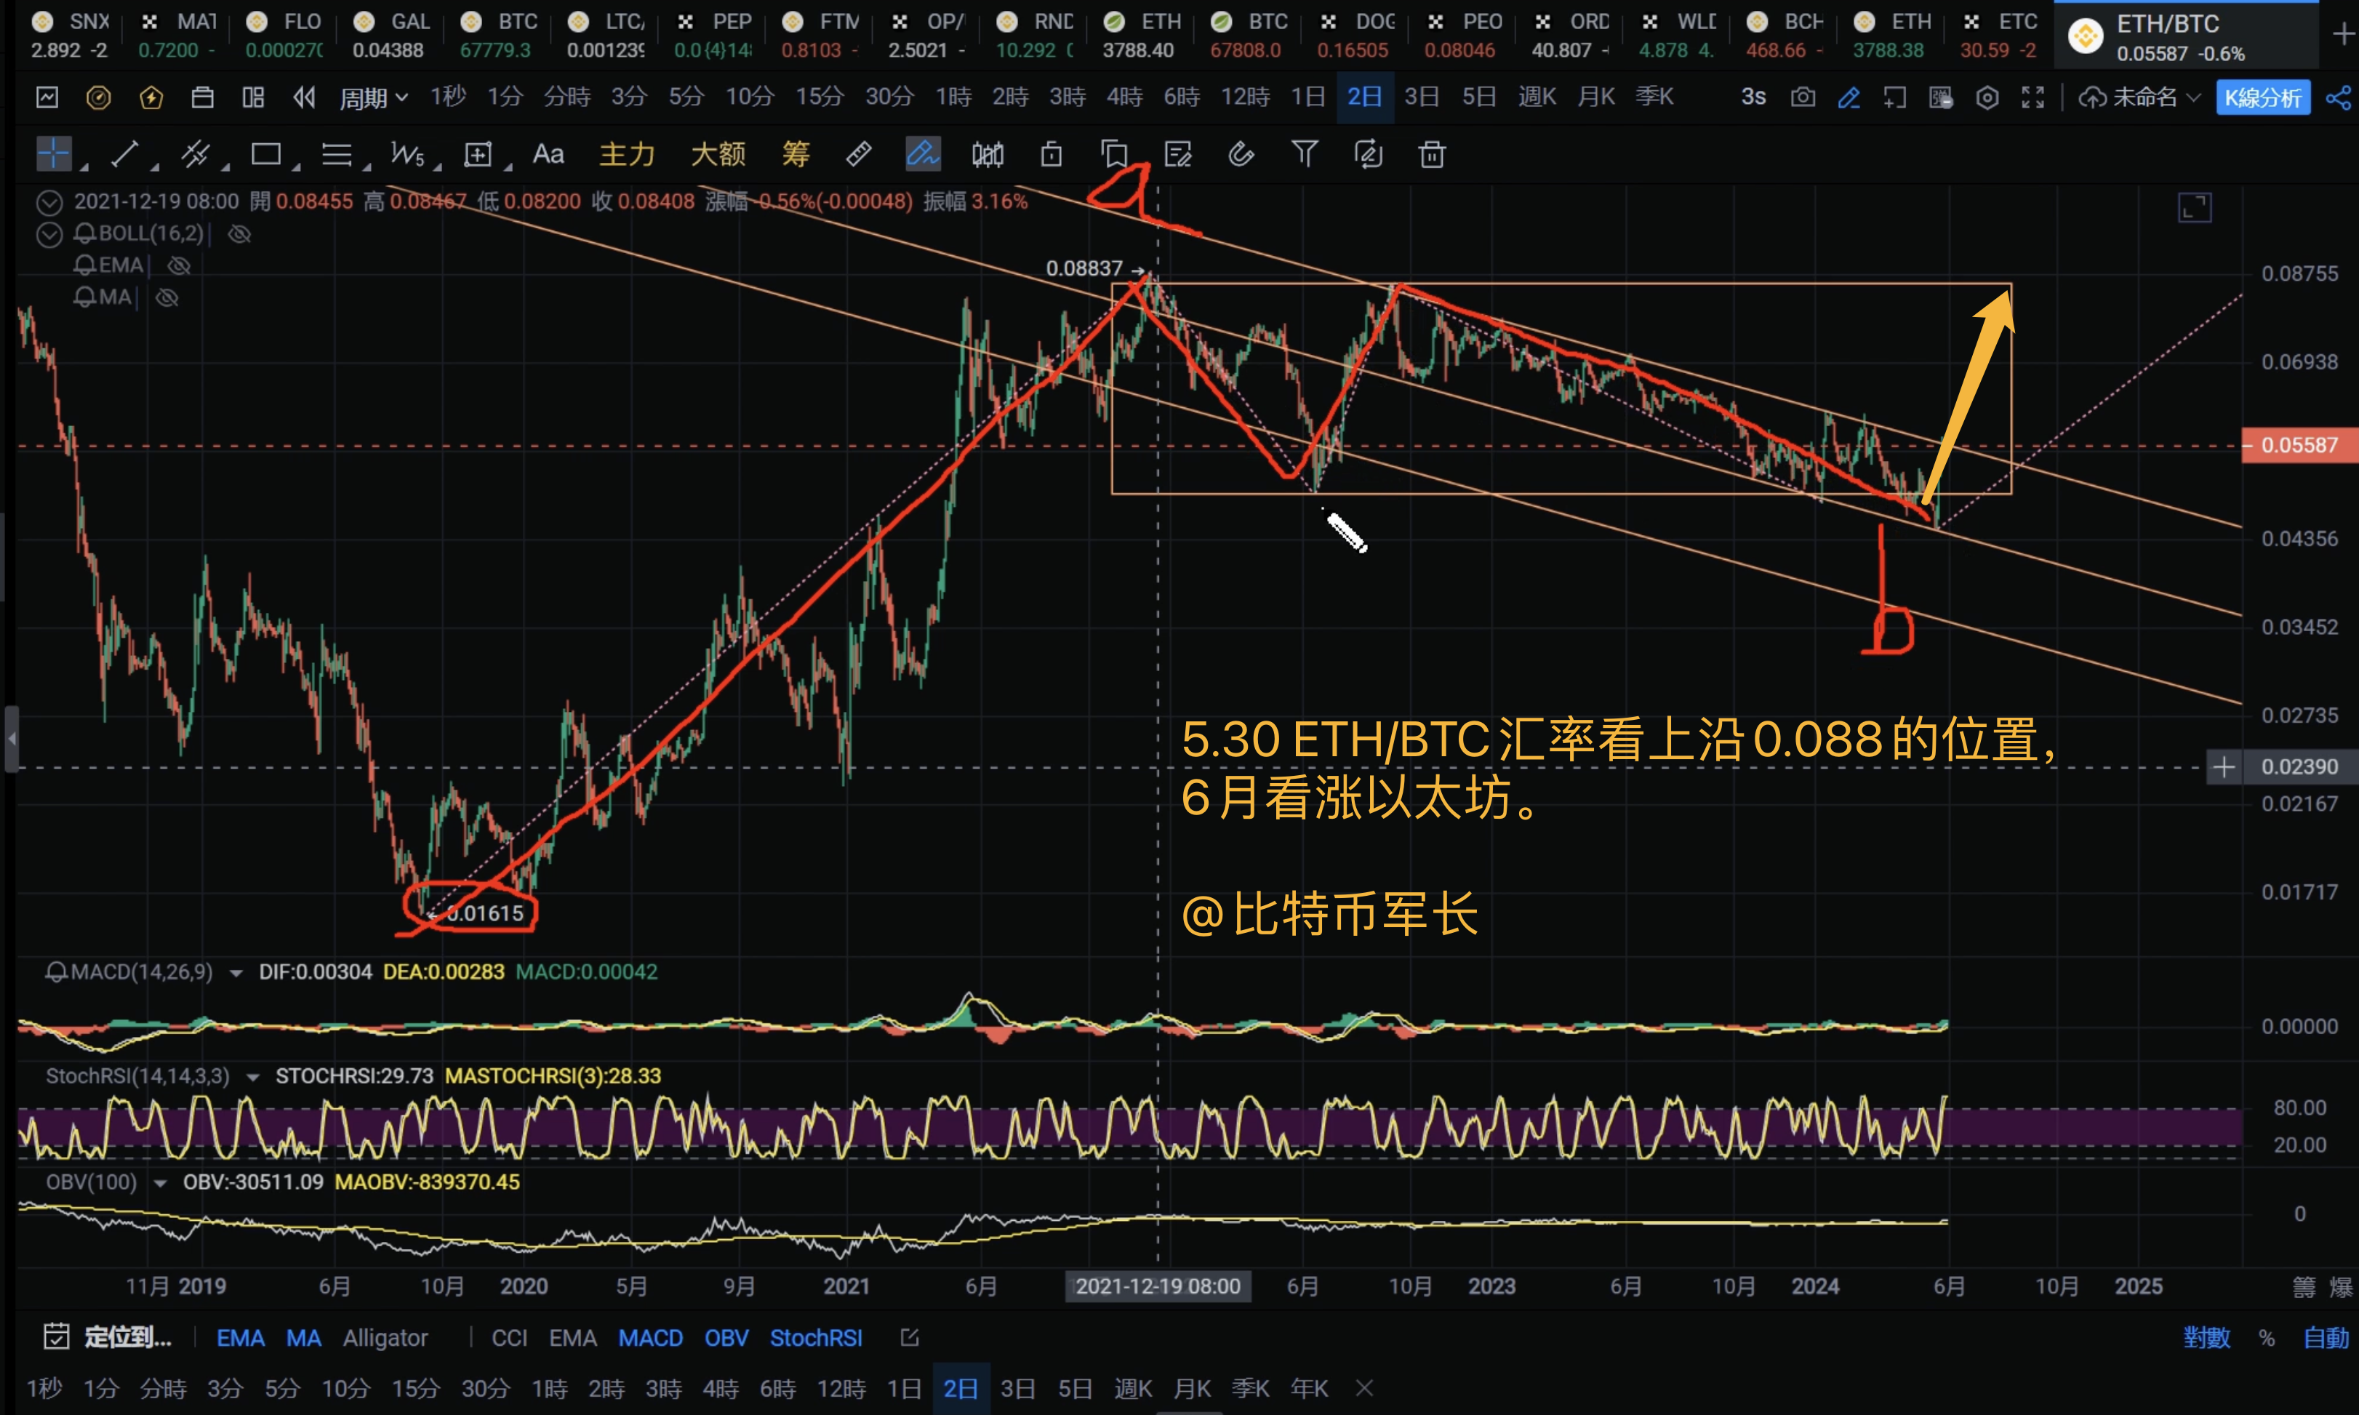This screenshot has height=1415, width=2359.
Task: Toggle the % percent scale option
Action: coord(2267,1338)
